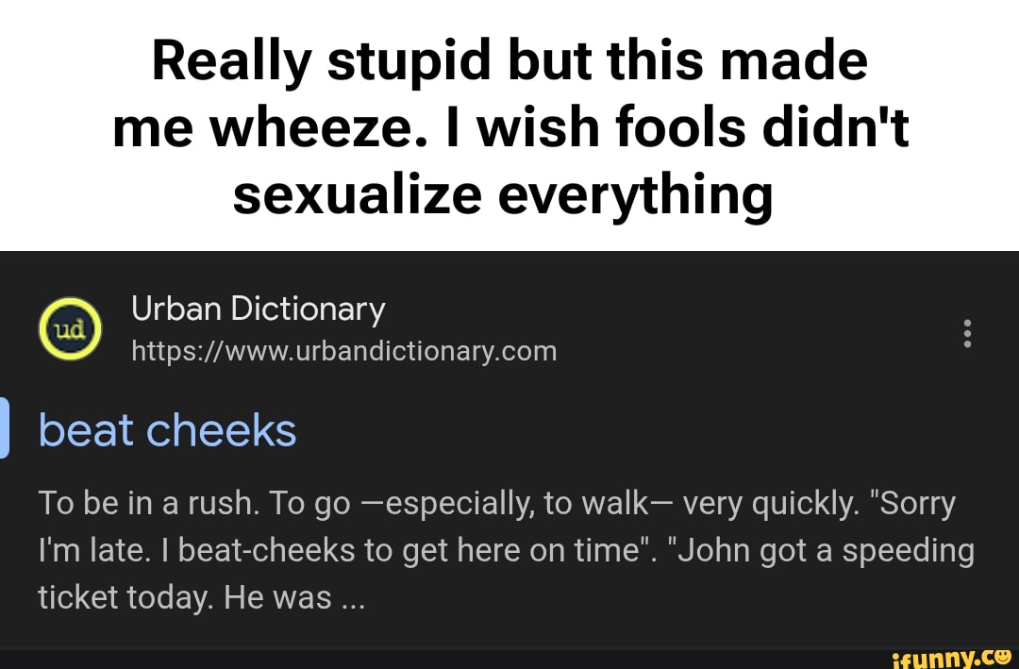Open the 'beat cheeks' definition link
This screenshot has width=1019, height=669.
click(167, 430)
